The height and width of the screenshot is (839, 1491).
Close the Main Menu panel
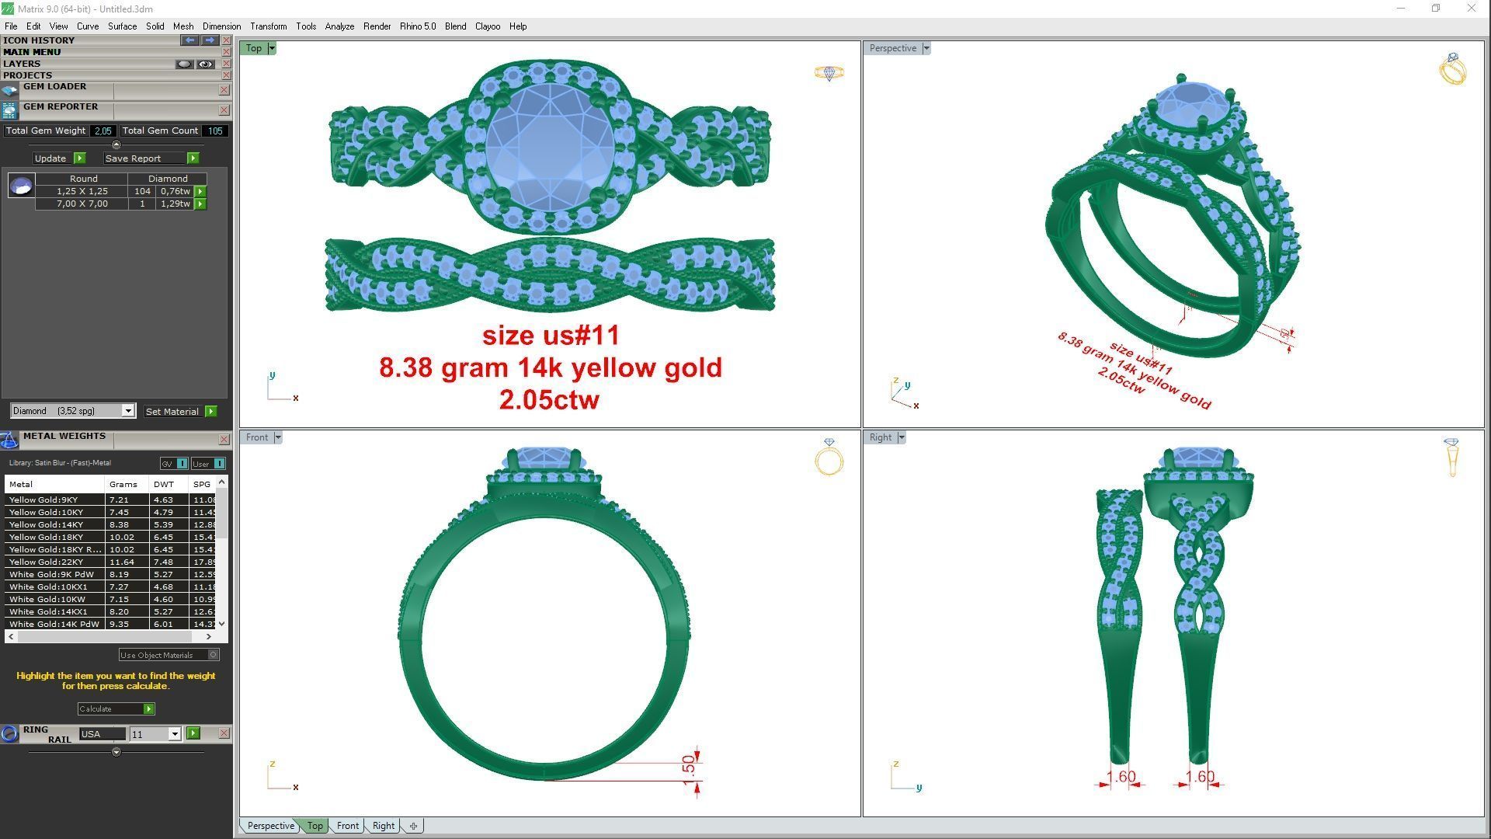[226, 52]
